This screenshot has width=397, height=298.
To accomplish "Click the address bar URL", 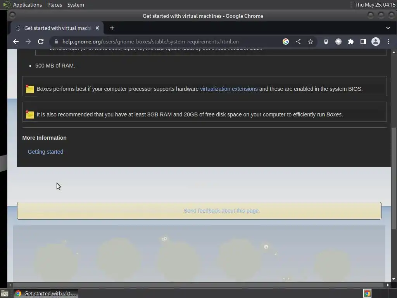I will pyautogui.click(x=150, y=42).
